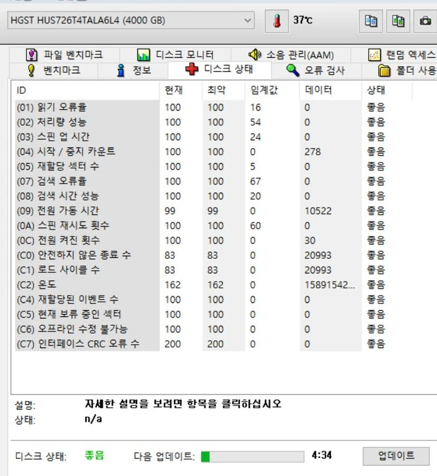Click the 임계값 column header
This screenshot has width=437, height=476.
pos(272,90)
